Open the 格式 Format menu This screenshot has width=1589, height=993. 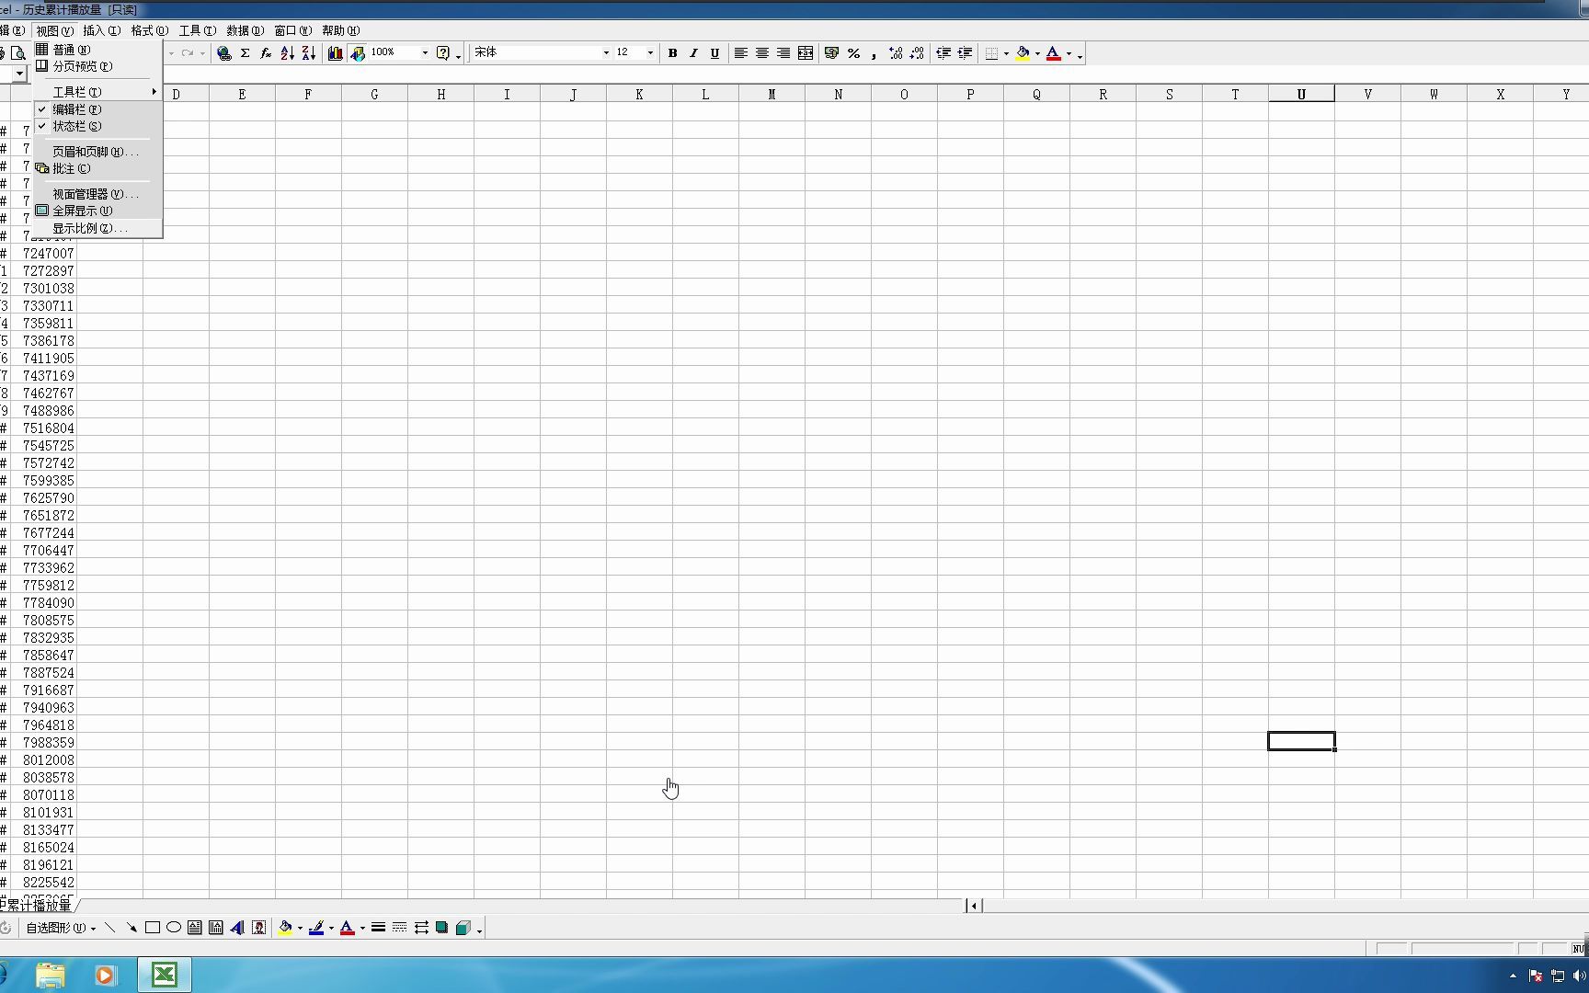coord(149,30)
